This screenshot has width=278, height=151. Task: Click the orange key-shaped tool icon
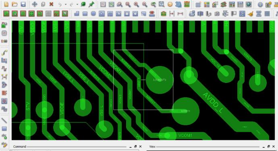(x=250, y=14)
